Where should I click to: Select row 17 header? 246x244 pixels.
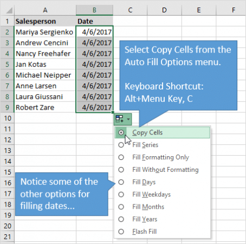pyautogui.click(x=7, y=194)
